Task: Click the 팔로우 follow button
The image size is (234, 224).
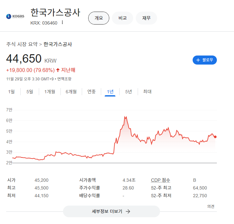Action: (205, 60)
